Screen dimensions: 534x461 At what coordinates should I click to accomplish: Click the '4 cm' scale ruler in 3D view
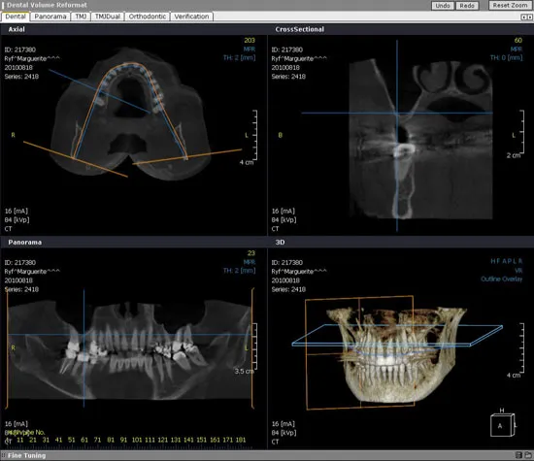521,348
